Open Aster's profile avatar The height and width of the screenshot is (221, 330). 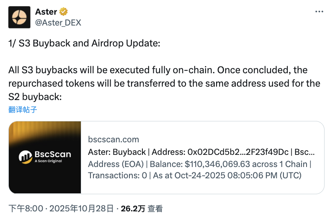19,17
